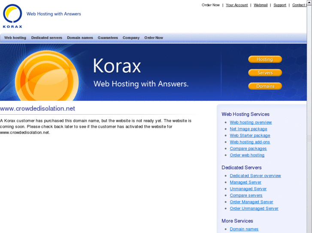Select Order Now in the navigation bar

click(x=154, y=38)
